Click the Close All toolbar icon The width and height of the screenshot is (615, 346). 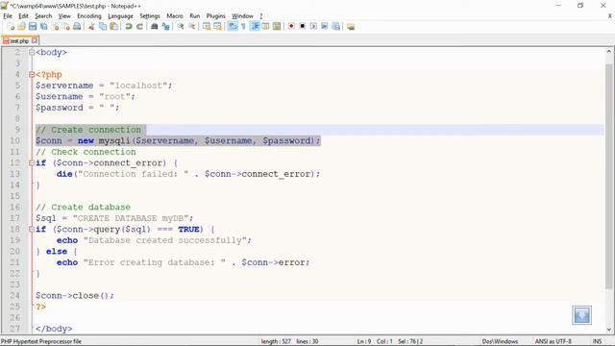[x=66, y=27]
